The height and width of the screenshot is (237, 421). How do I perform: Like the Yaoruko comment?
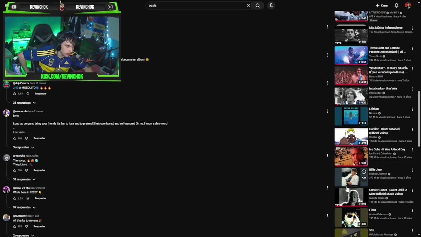coord(14,171)
